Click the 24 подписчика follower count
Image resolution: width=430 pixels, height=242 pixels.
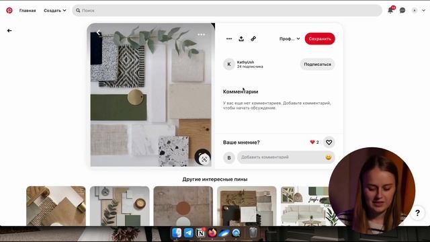pyautogui.click(x=250, y=67)
